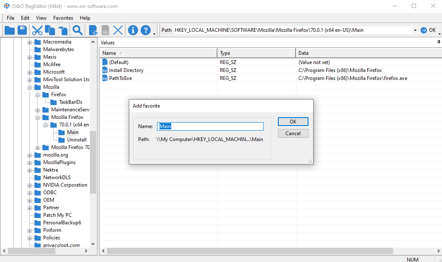Click the O&O RegEditor title bar icon
Image resolution: width=442 pixels, height=262 pixels.
tap(6, 6)
